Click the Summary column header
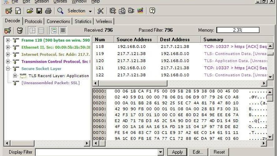 coord(237,39)
